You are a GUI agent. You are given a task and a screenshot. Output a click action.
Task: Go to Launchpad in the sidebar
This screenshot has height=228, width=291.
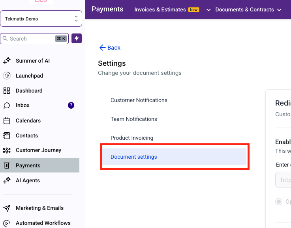[x=29, y=76]
